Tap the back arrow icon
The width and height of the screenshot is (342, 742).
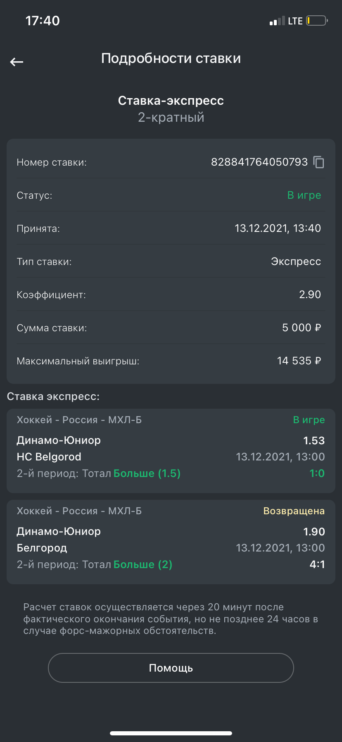click(x=17, y=62)
